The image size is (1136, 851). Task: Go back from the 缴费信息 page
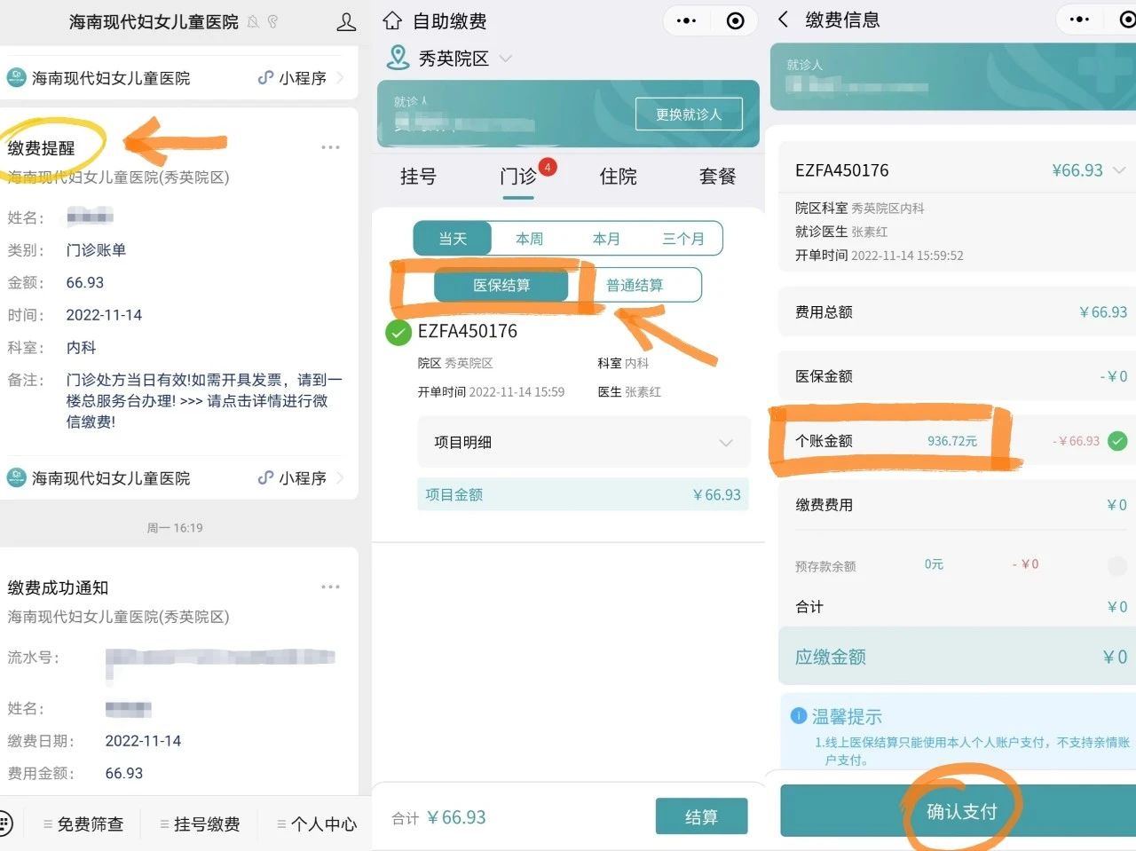click(x=783, y=20)
